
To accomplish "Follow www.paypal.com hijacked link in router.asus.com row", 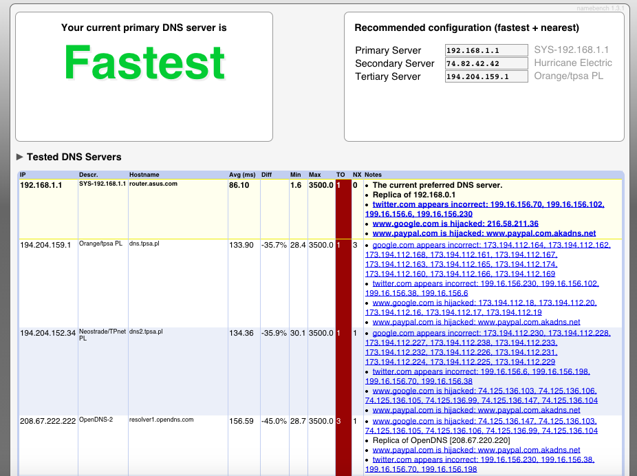I will pyautogui.click(x=484, y=233).
